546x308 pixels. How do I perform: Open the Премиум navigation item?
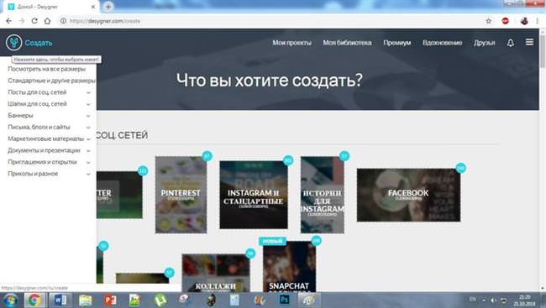coord(397,43)
